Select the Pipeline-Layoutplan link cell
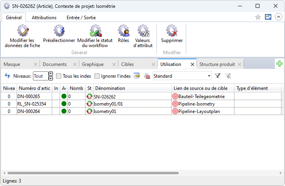 [203, 111]
